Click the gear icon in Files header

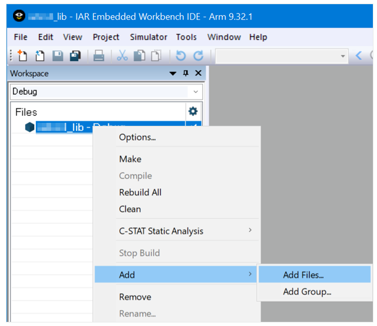pyautogui.click(x=193, y=111)
